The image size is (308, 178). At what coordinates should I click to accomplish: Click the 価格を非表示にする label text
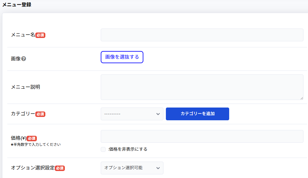pos(128,149)
